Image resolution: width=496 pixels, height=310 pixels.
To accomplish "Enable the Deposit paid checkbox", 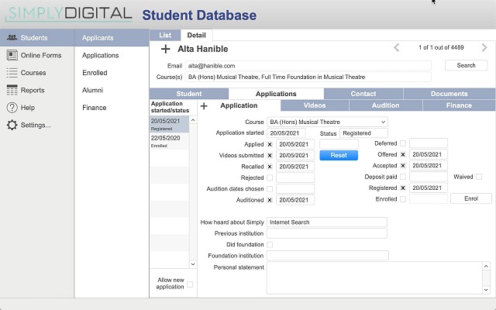I will (x=403, y=177).
